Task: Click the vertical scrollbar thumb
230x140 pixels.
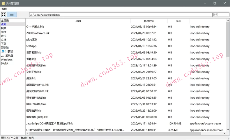Action: (x=228, y=39)
